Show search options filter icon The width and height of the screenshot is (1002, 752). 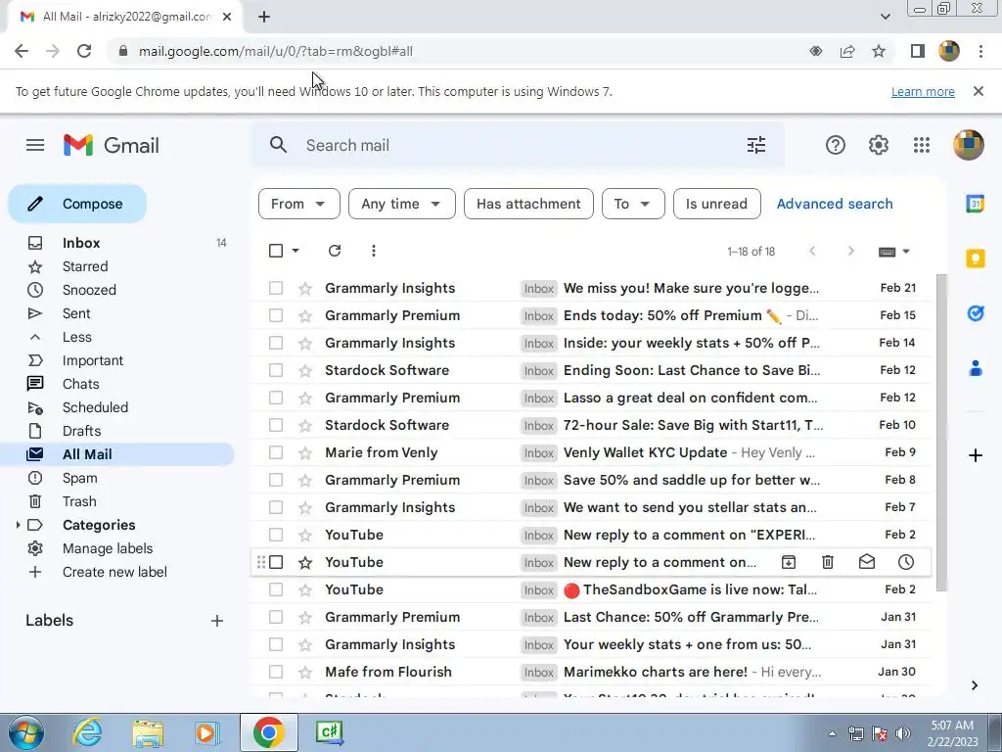[x=756, y=145]
